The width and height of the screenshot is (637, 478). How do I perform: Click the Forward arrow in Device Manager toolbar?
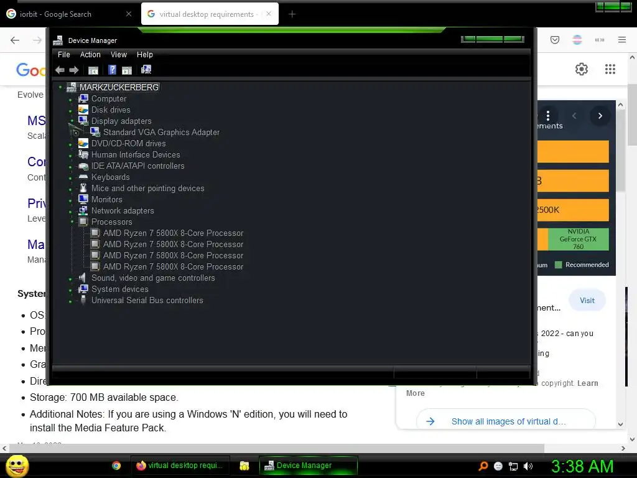(73, 70)
